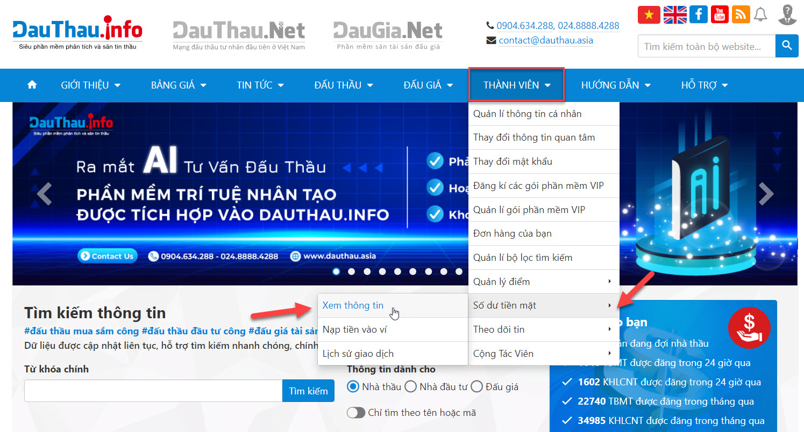The width and height of the screenshot is (804, 432).
Task: Expand 'Quản lý điểm' submenu
Action: 544,282
